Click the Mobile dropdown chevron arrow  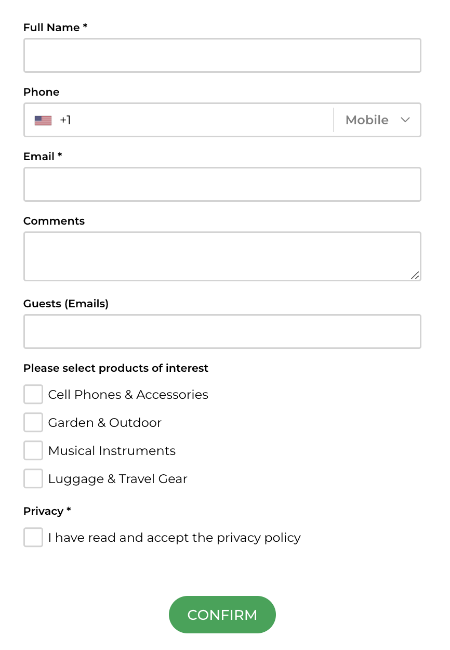[406, 120]
